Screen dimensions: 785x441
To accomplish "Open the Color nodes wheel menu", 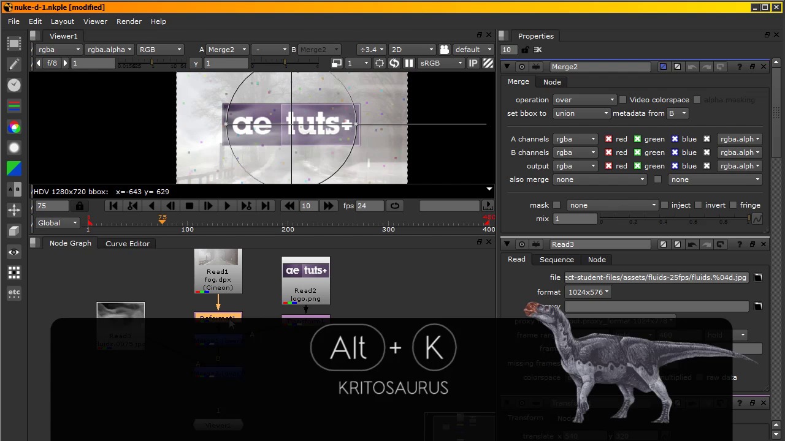I will coord(14,127).
